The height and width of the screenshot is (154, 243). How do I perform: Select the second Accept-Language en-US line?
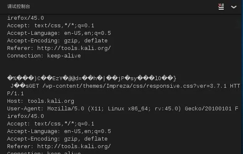click(59, 131)
